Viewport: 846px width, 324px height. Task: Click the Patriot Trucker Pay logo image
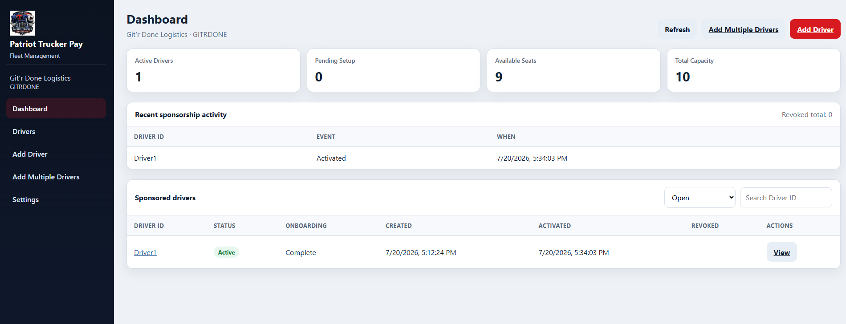click(22, 23)
